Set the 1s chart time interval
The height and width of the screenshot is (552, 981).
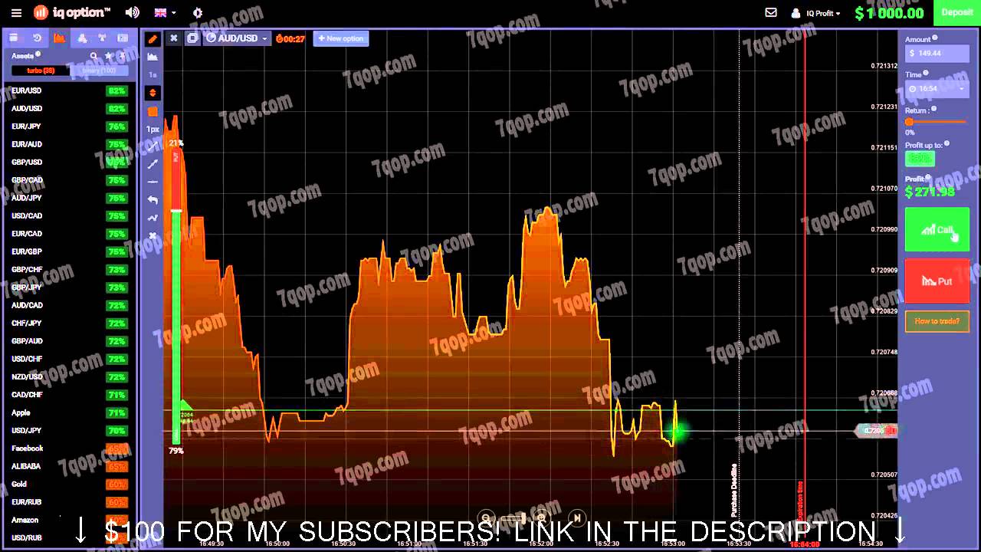pyautogui.click(x=153, y=74)
